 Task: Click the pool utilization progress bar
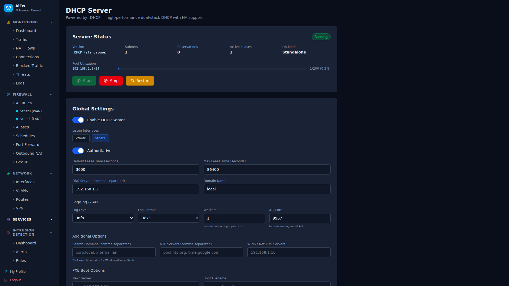click(212, 69)
